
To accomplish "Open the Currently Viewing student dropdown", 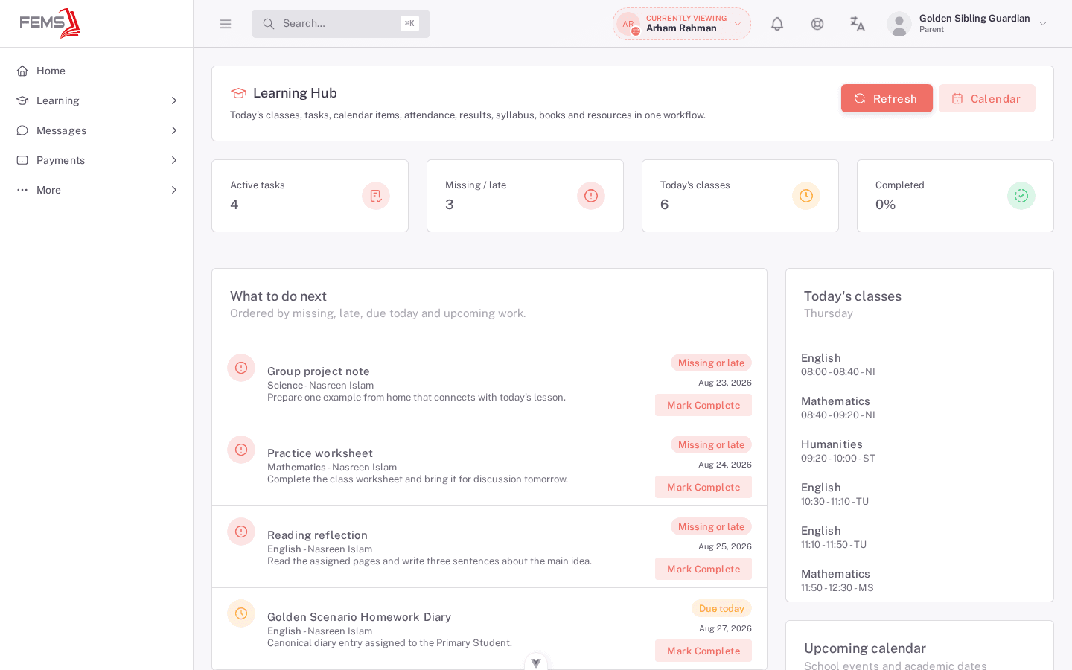I will [x=682, y=24].
